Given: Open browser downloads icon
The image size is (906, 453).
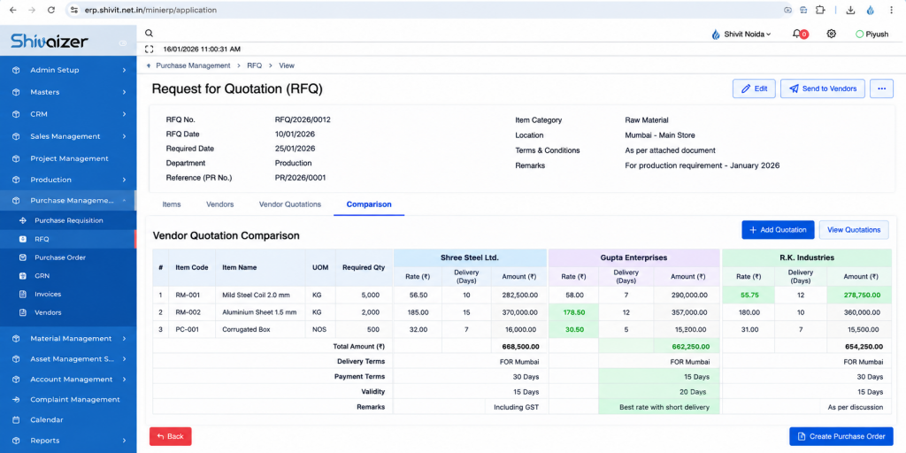Looking at the screenshot, I should pyautogui.click(x=850, y=10).
